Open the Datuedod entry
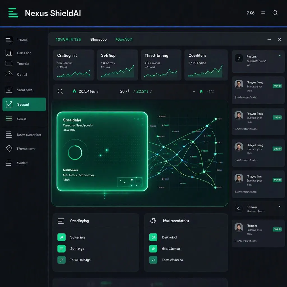The image size is (287, 287). point(169,237)
